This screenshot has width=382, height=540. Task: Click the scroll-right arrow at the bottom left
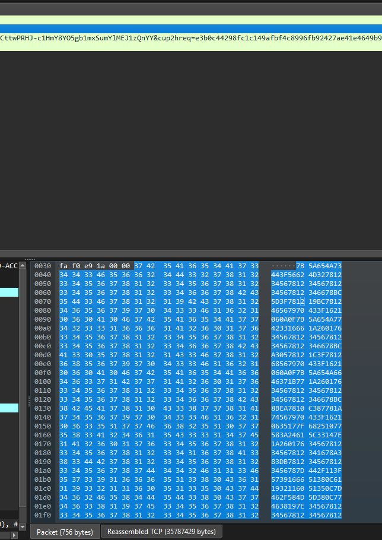[14, 535]
